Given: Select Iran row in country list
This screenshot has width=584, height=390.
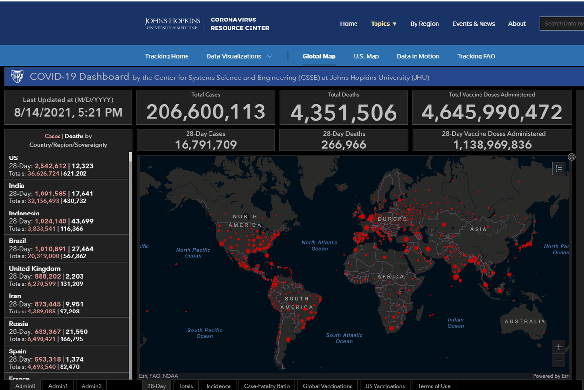Looking at the screenshot, I should (67, 304).
